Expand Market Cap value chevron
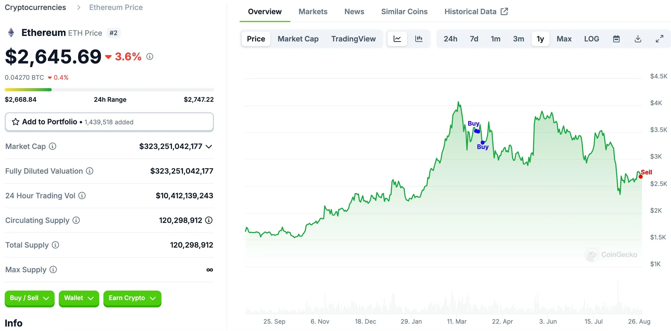The width and height of the screenshot is (671, 331). [209, 147]
